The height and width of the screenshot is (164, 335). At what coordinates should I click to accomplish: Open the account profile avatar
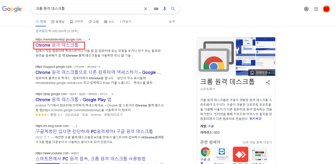pos(326,9)
